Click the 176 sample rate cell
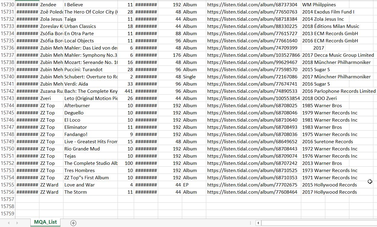The width and height of the screenshot is (377, 227). pyautogui.click(x=170, y=55)
